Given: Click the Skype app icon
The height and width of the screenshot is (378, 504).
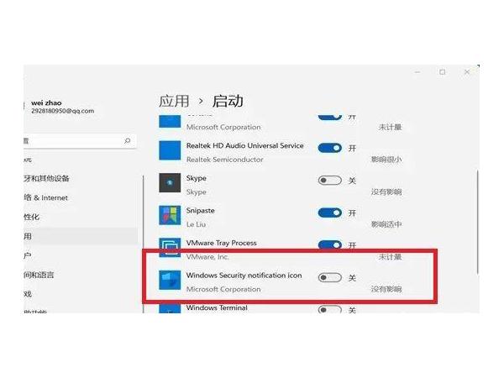Looking at the screenshot, I should tap(170, 182).
